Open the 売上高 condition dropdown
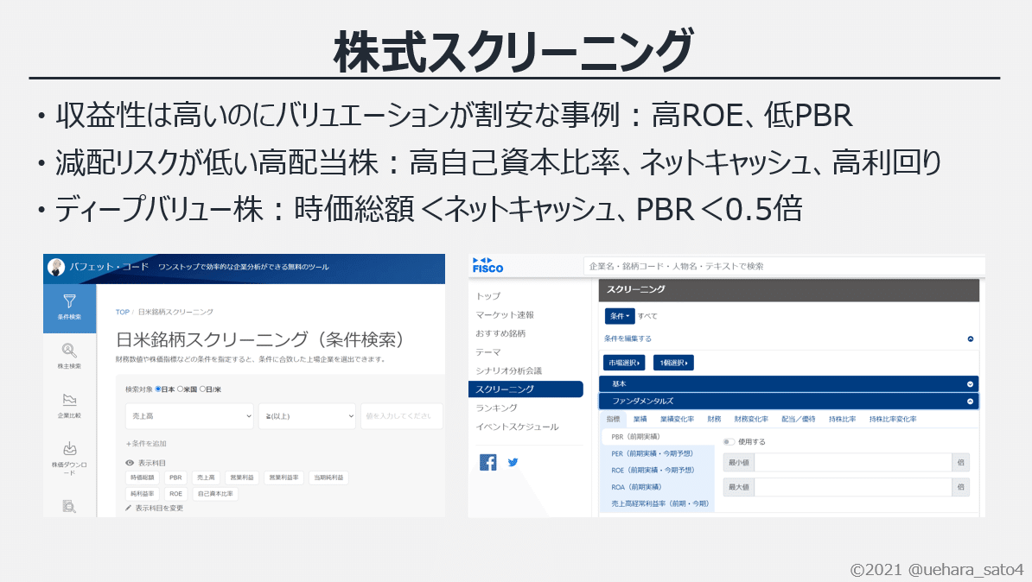 [189, 416]
